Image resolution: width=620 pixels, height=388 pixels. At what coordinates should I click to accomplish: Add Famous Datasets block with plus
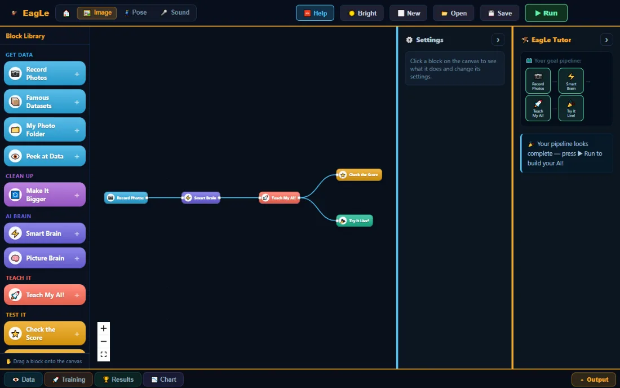tap(77, 102)
